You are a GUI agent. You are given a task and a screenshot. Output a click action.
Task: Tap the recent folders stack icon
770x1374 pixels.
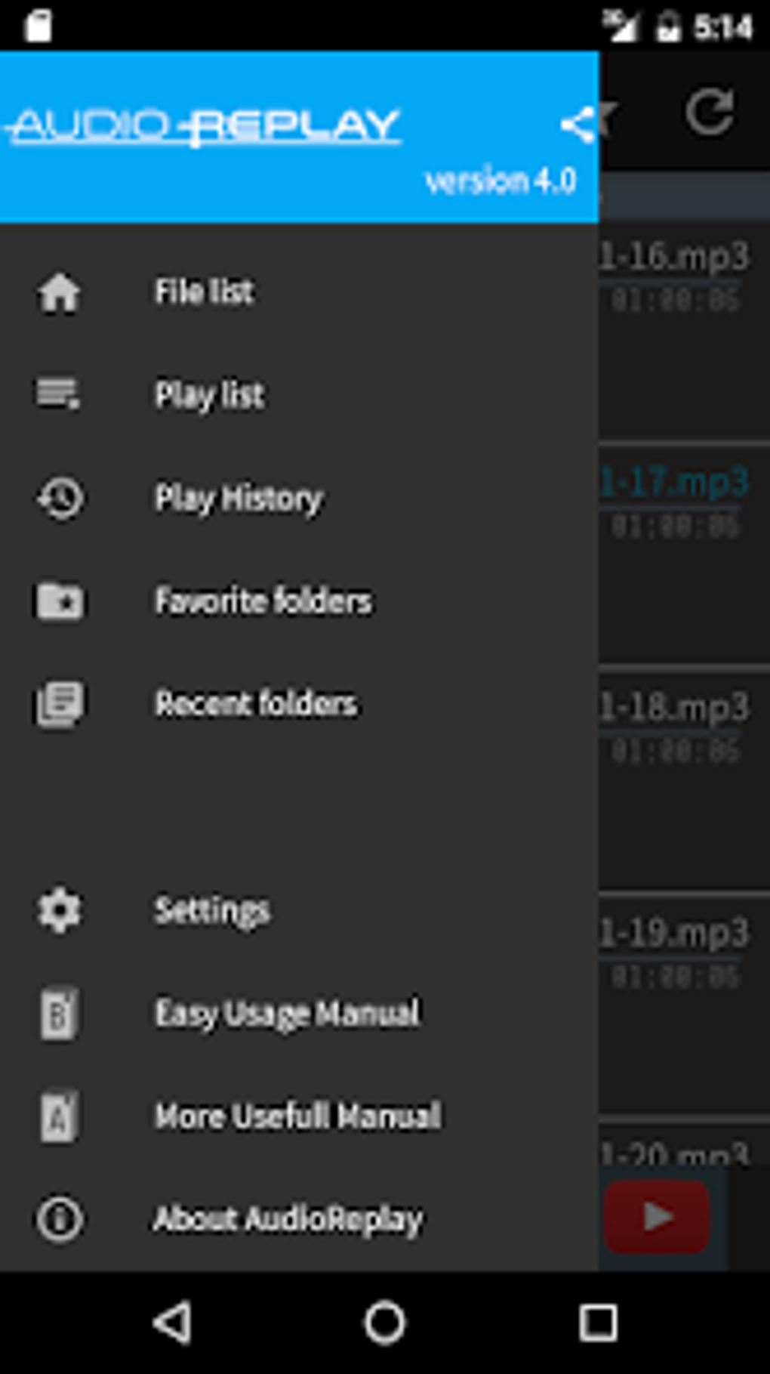60,704
